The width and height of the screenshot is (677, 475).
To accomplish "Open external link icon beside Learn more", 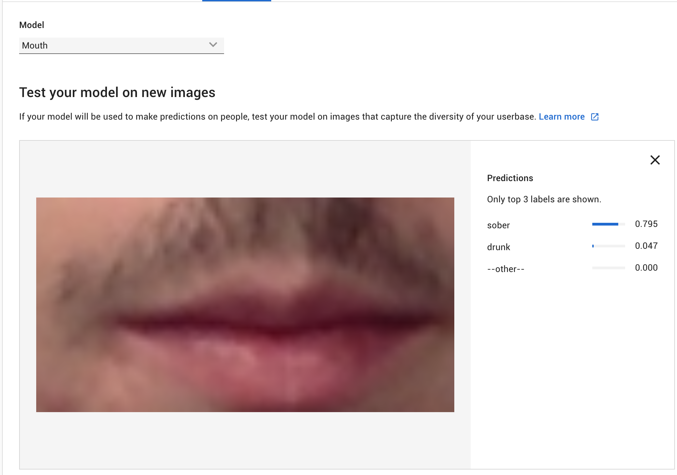I will point(595,117).
